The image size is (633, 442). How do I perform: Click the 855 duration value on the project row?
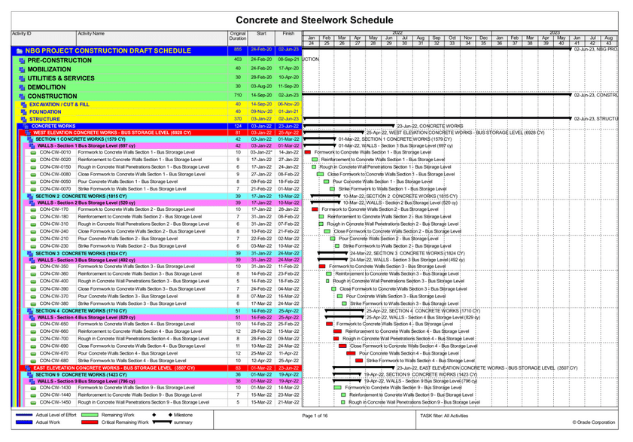point(238,49)
